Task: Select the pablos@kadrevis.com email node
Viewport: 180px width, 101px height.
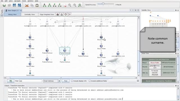Action: (47, 24)
